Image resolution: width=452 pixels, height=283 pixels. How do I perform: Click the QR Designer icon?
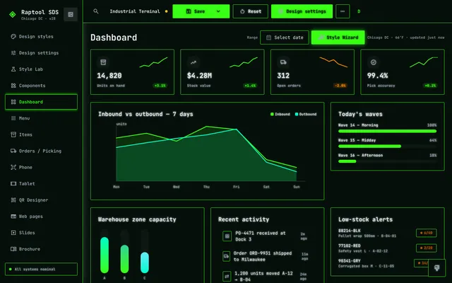[13, 200]
